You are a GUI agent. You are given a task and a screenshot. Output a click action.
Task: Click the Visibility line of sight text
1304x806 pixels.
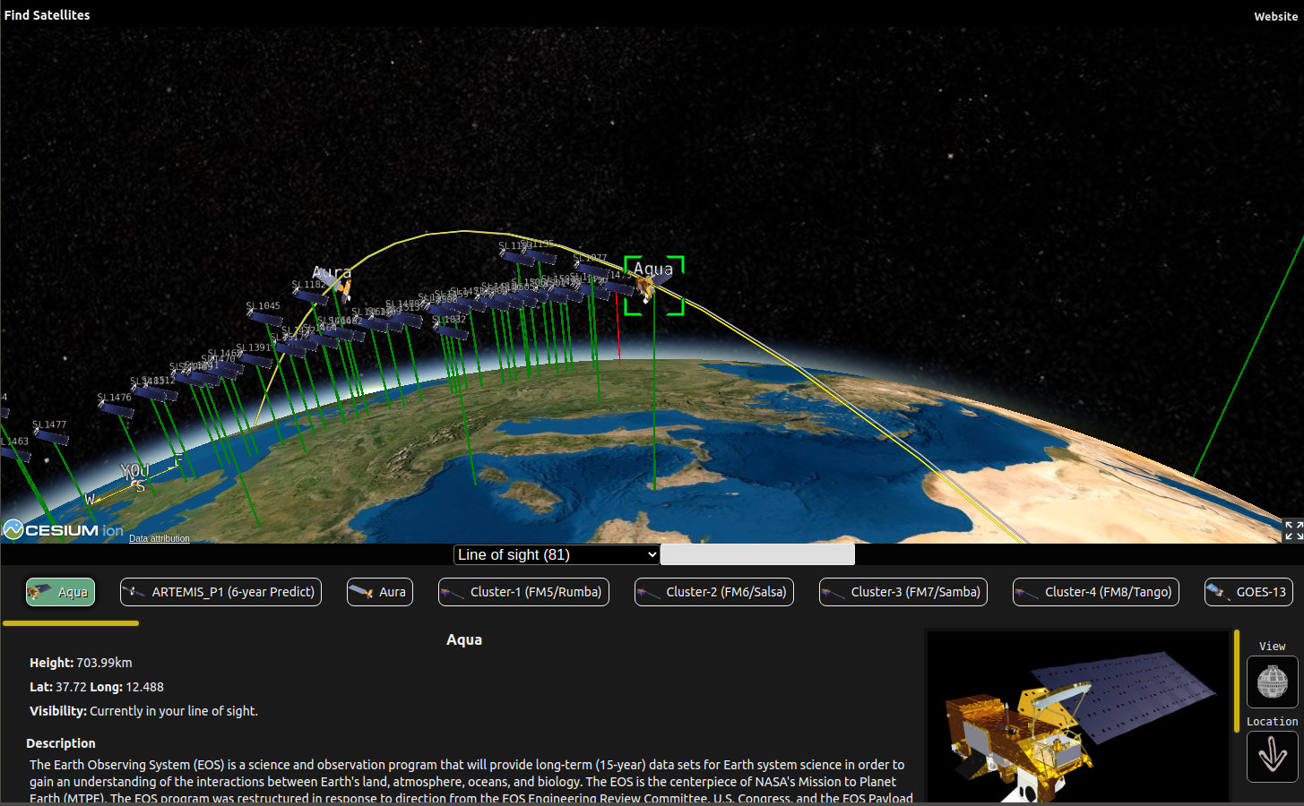click(x=143, y=711)
